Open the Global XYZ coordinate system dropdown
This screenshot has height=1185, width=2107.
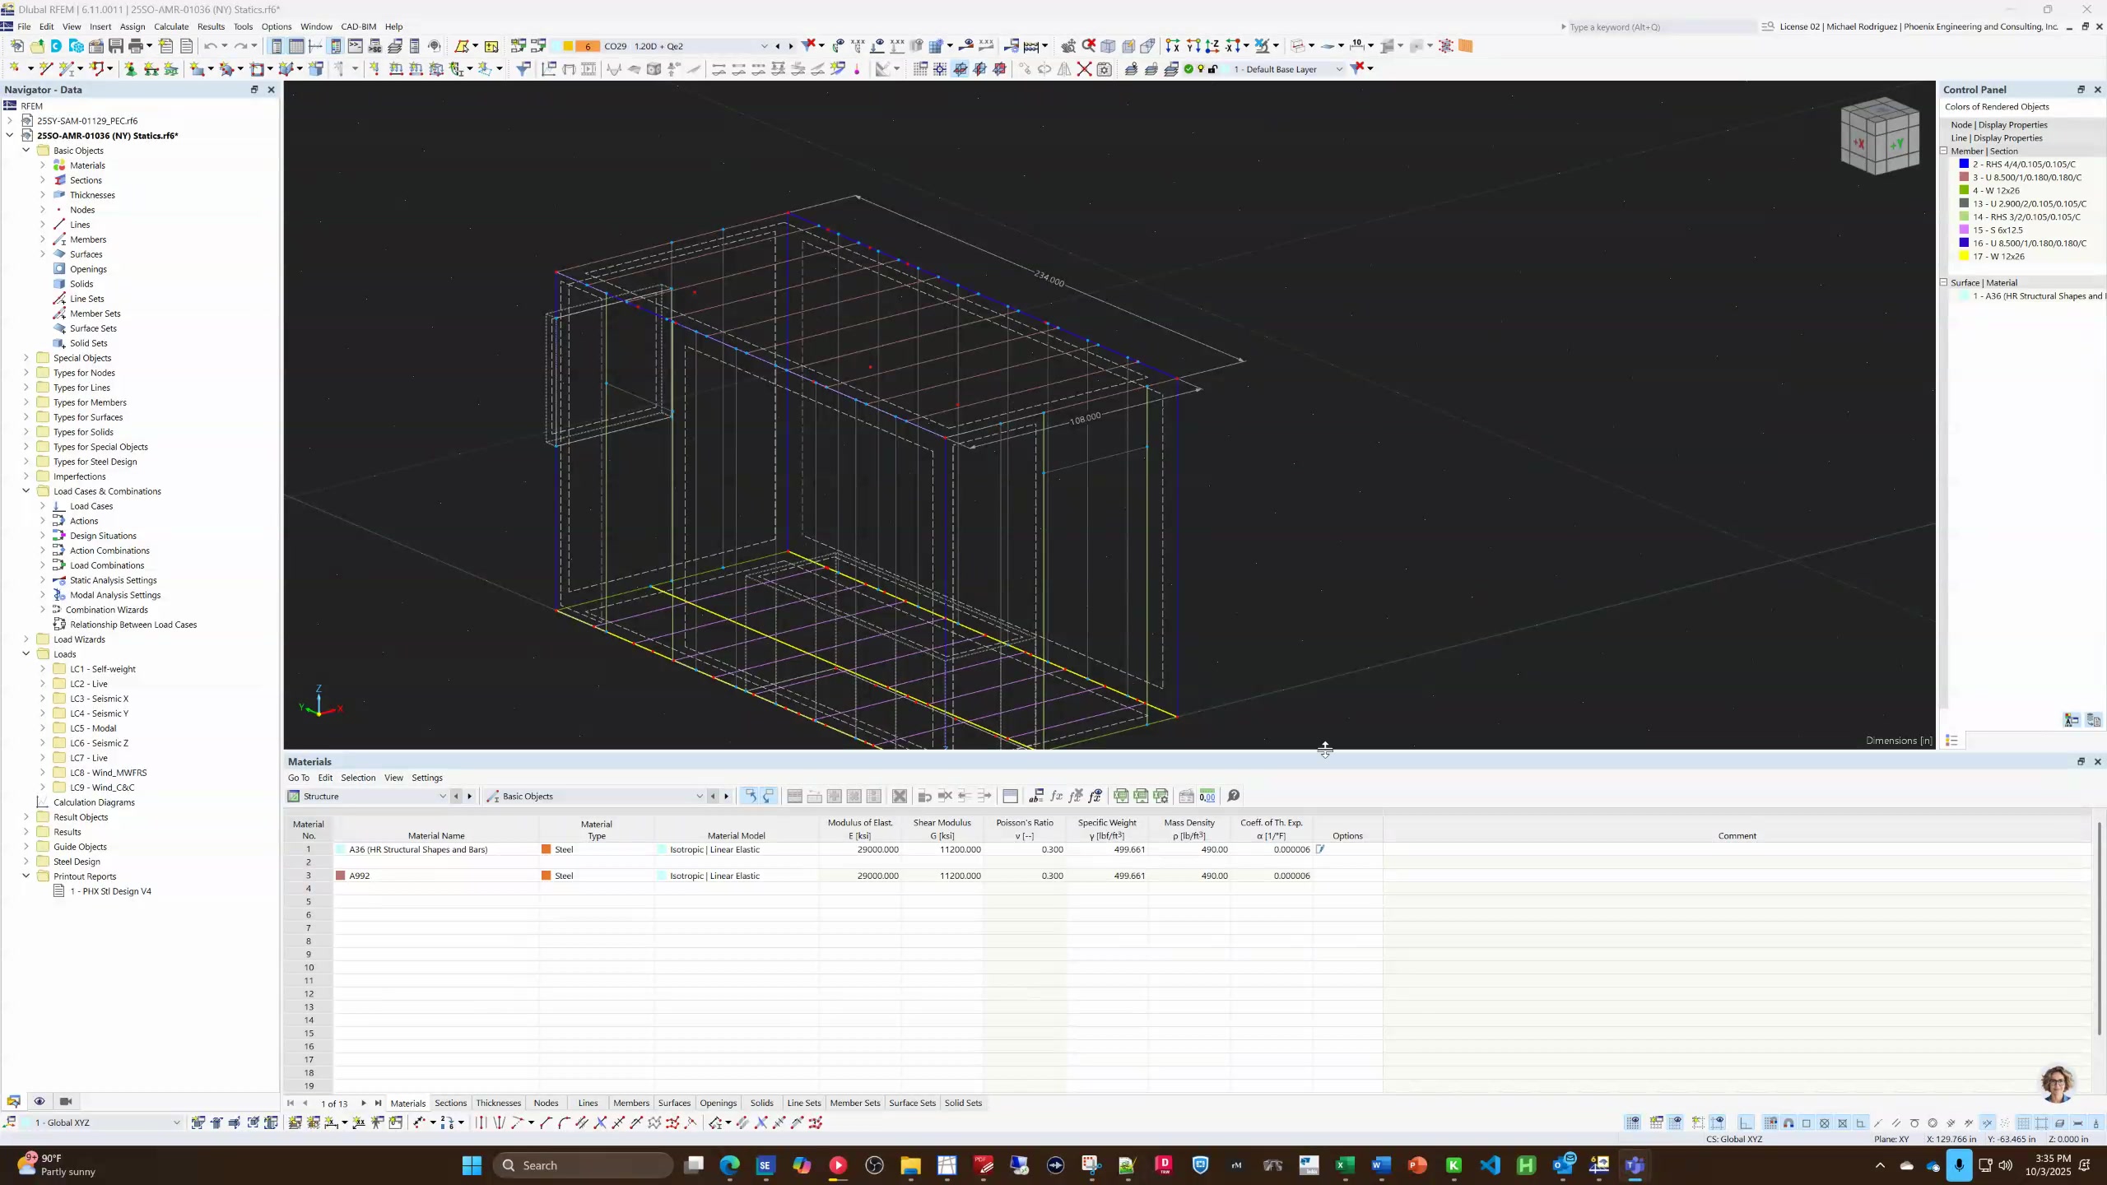[x=176, y=1122]
